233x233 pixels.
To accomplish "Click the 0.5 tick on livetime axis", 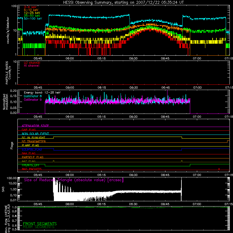I will (x=14, y=229).
